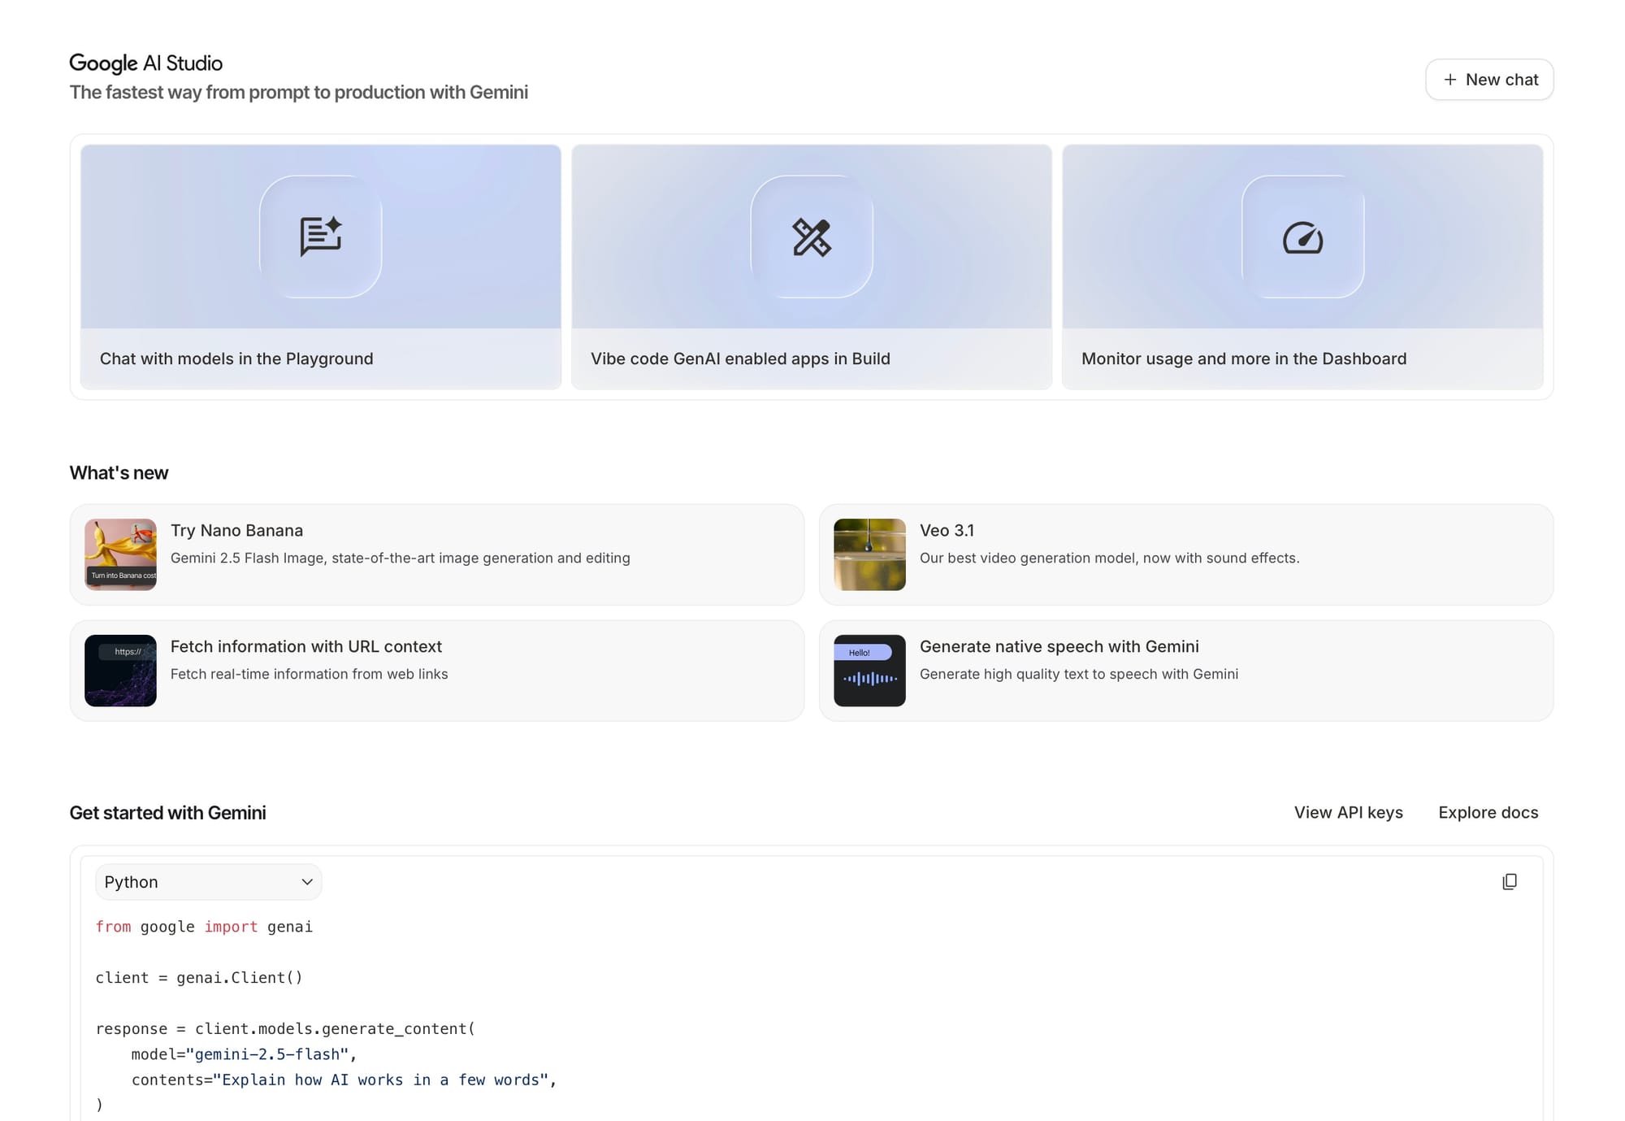Open Explore docs

[x=1488, y=812]
